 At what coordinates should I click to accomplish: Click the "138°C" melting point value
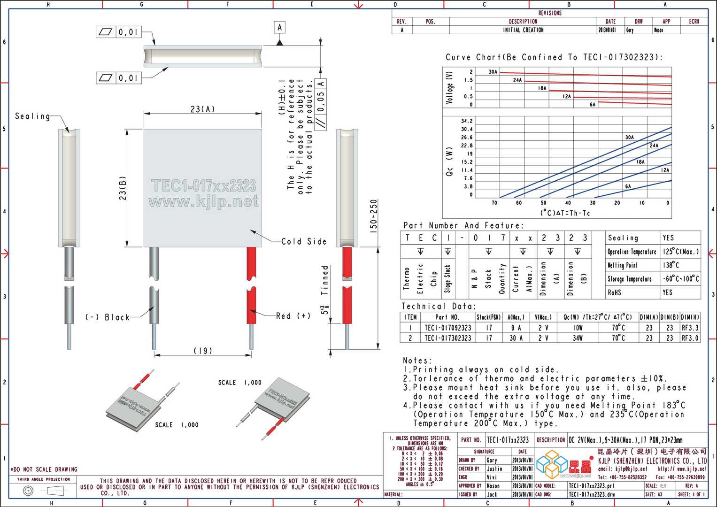(x=671, y=265)
